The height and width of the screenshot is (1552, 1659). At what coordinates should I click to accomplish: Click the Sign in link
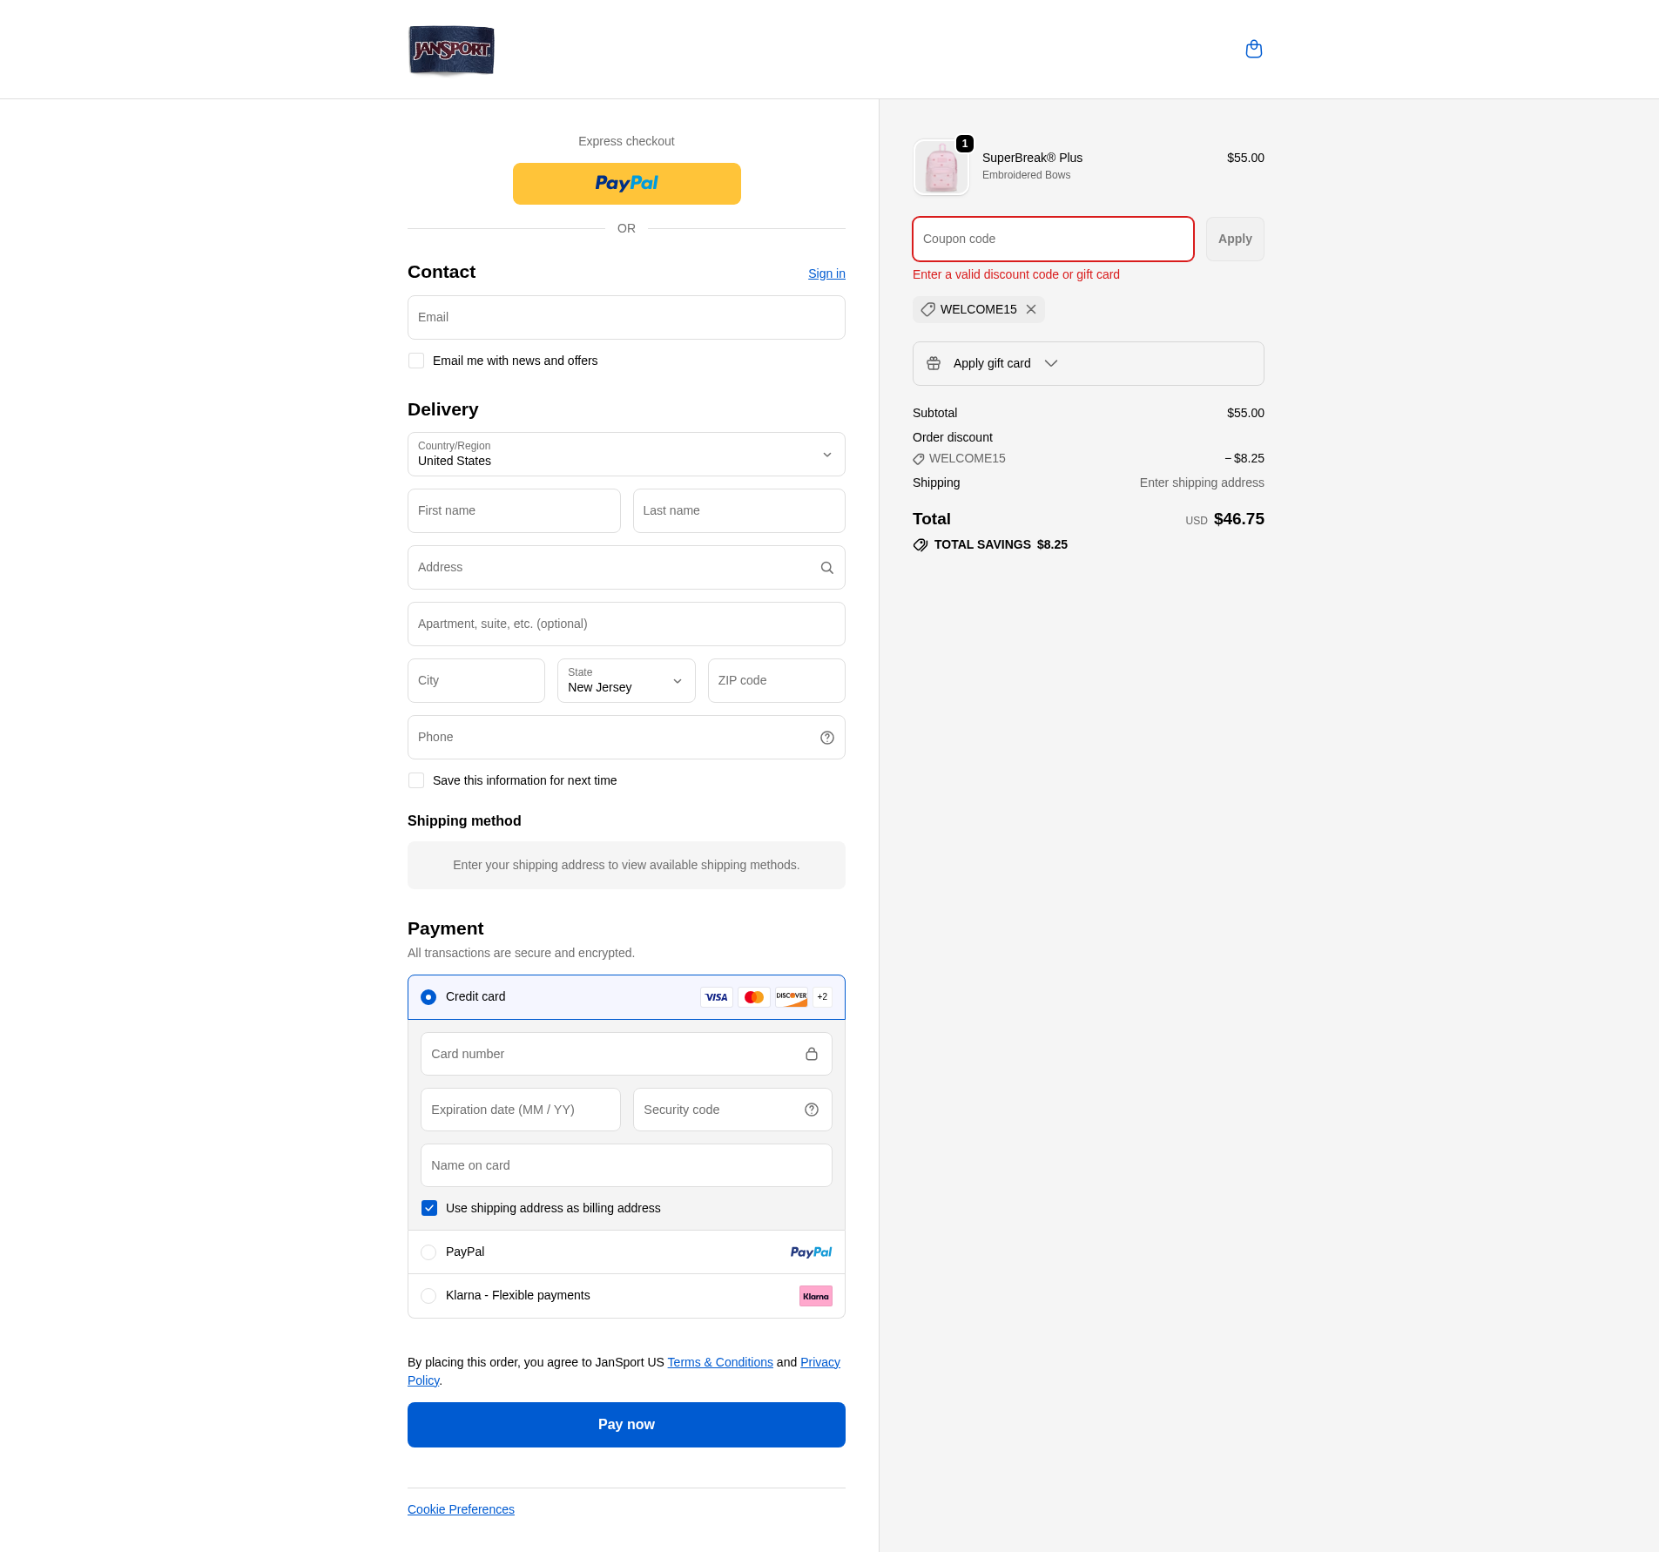(x=826, y=273)
